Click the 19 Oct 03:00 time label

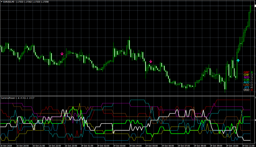pos(119,146)
